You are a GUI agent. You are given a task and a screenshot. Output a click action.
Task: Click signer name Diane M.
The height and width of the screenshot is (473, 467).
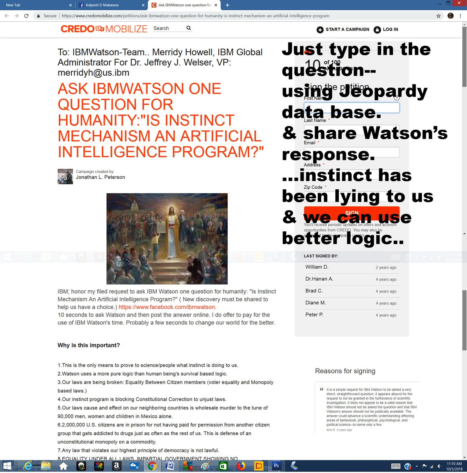(316, 302)
